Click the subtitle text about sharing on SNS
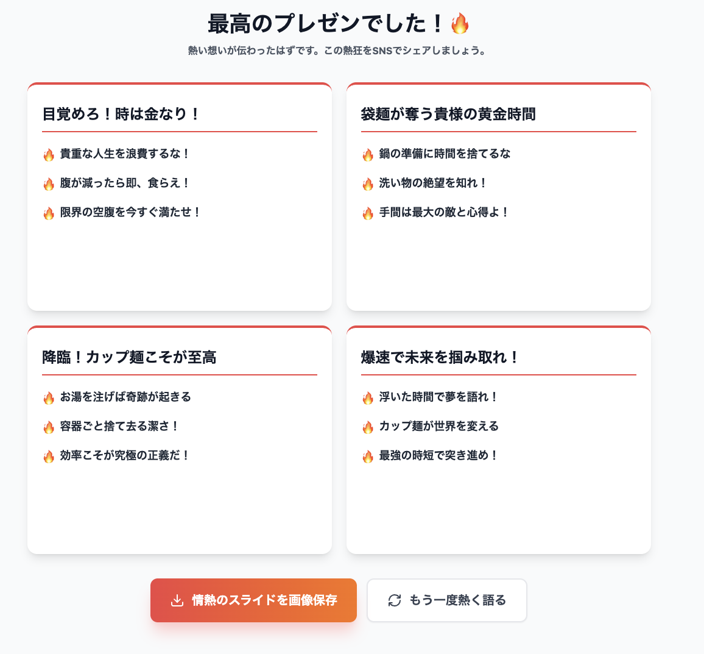704x654 pixels. coord(337,51)
